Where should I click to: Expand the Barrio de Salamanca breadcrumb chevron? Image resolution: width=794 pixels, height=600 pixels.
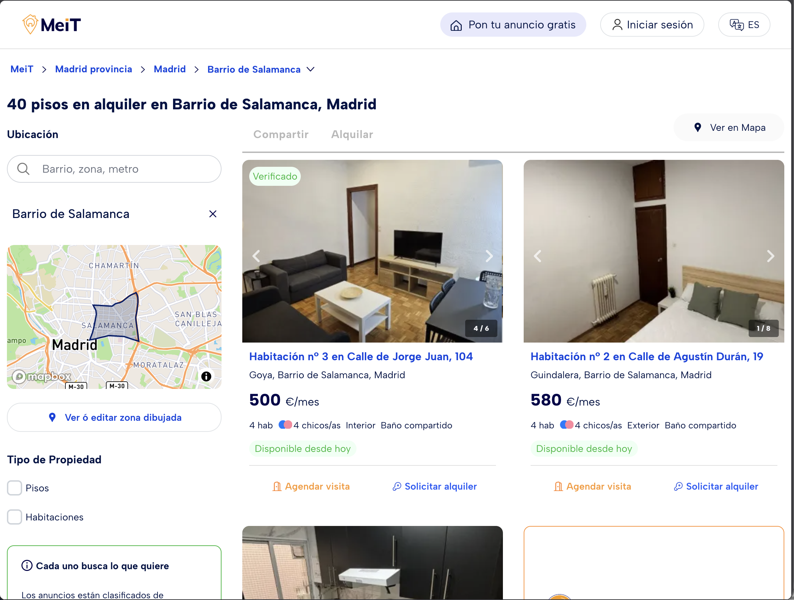(x=311, y=69)
